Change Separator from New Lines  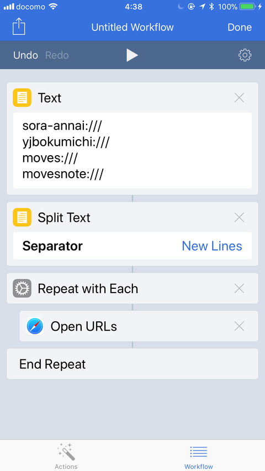[x=212, y=246]
